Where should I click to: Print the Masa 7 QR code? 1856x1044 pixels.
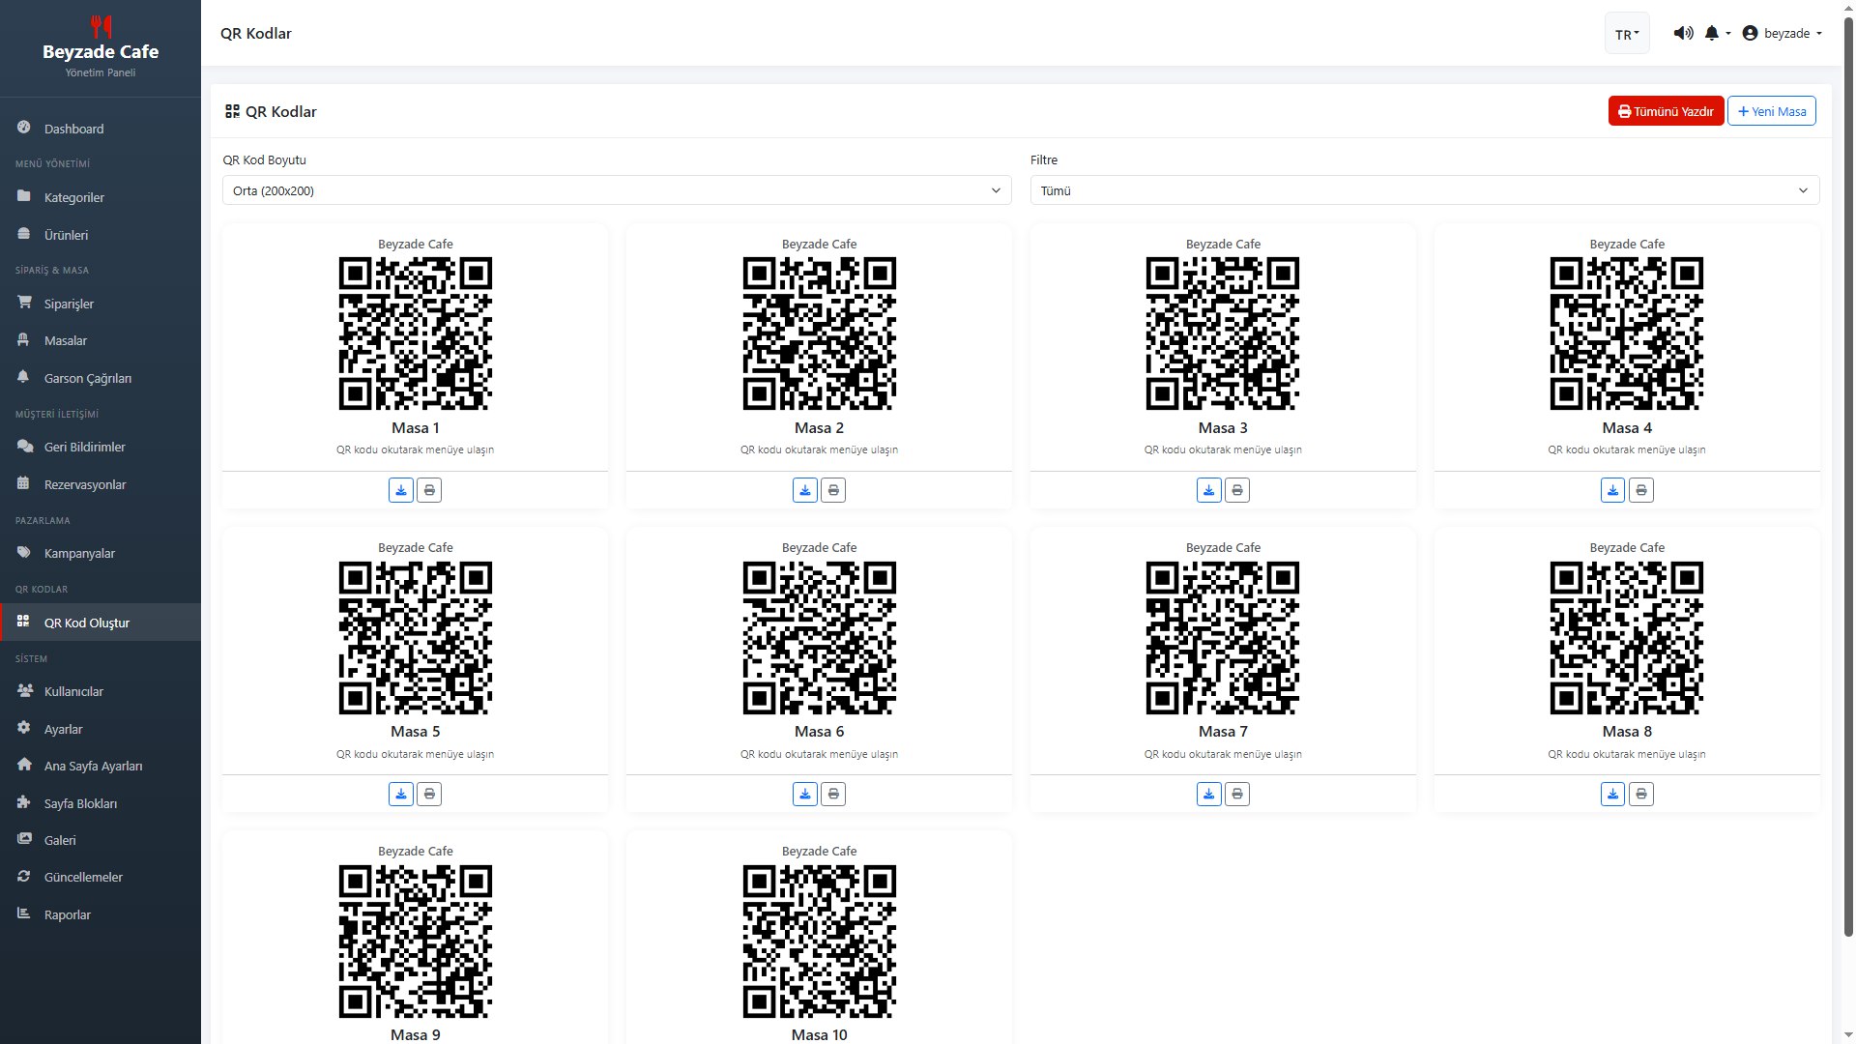coord(1237,795)
